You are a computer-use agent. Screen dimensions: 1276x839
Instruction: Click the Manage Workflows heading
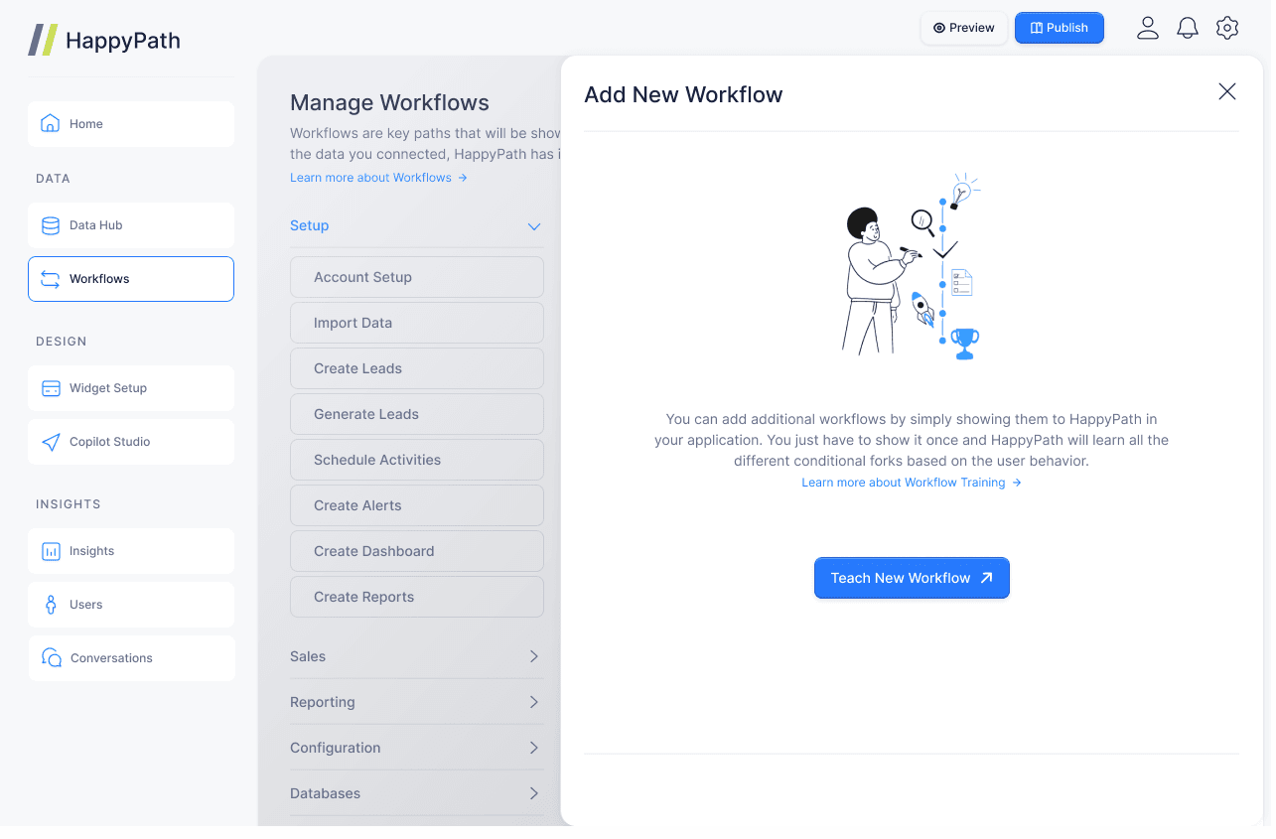pos(389,102)
